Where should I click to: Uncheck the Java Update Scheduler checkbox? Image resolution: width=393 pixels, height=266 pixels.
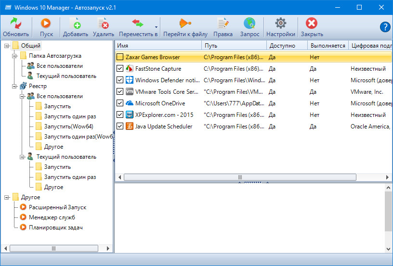point(120,126)
